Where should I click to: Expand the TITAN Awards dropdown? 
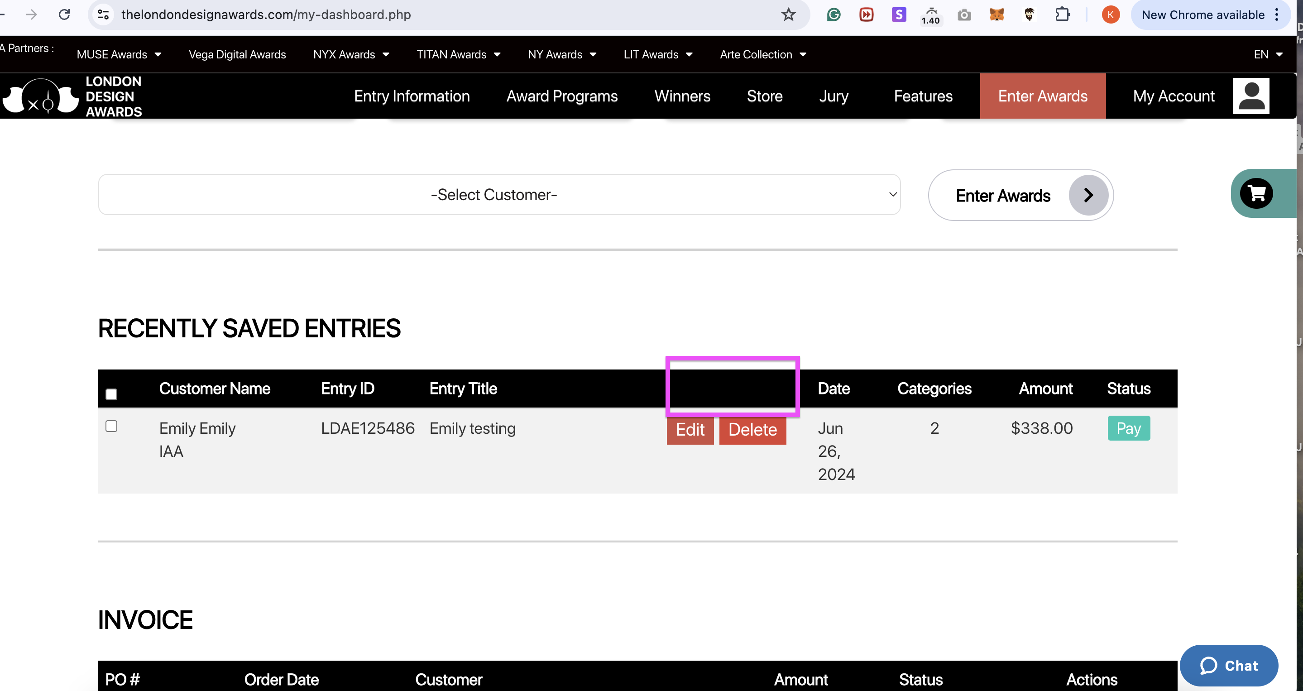tap(458, 55)
